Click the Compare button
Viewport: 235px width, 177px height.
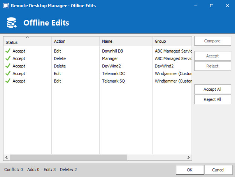(212, 41)
